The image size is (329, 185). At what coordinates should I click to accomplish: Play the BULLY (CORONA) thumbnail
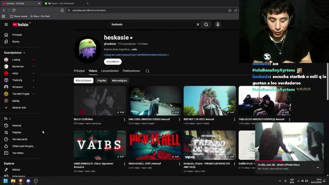[100, 101]
